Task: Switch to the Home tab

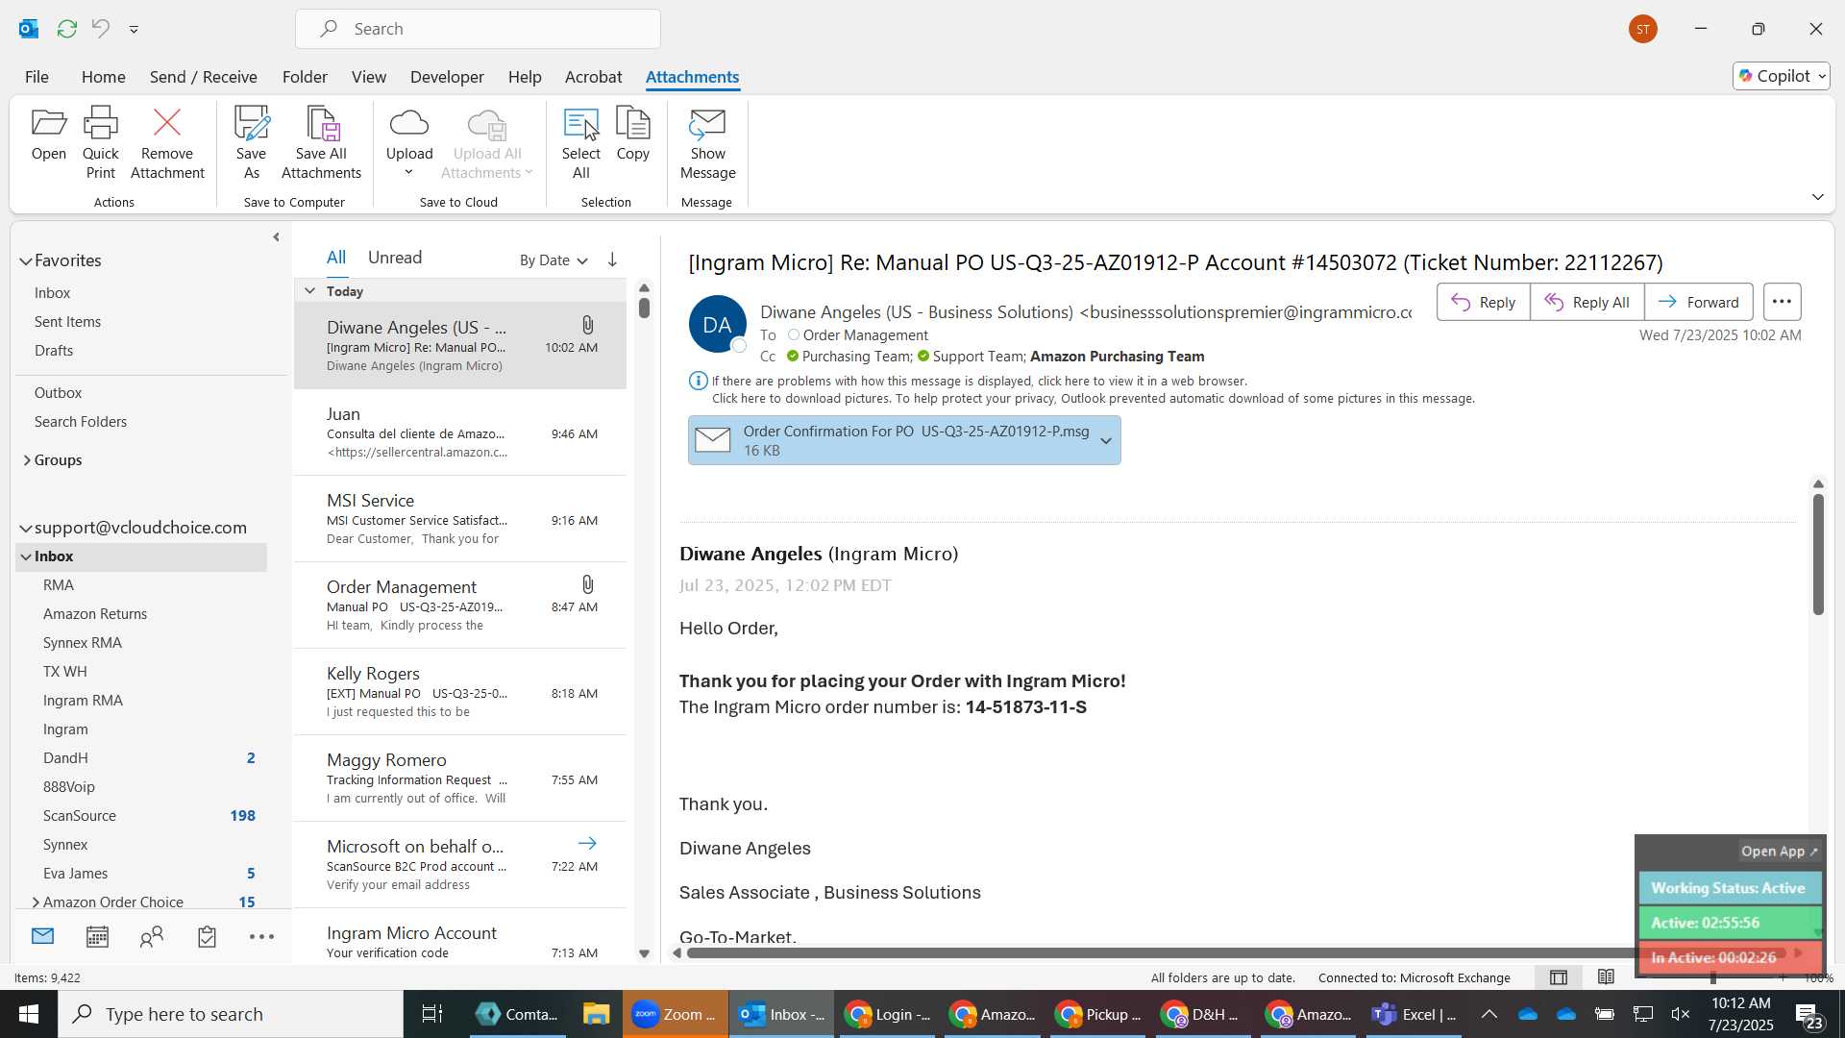Action: [x=103, y=77]
